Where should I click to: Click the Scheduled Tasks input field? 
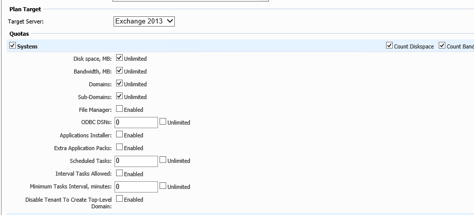tap(136, 161)
